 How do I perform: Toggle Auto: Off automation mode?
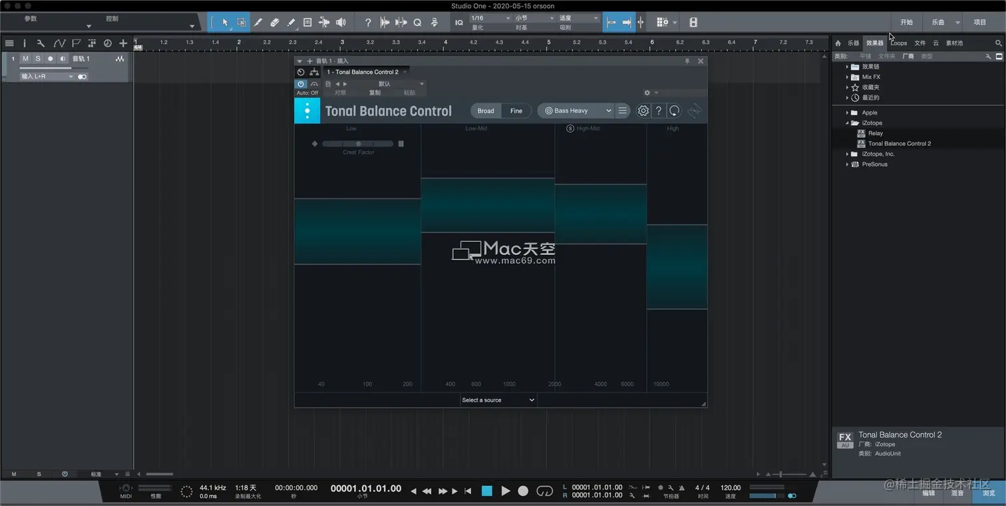tap(307, 93)
